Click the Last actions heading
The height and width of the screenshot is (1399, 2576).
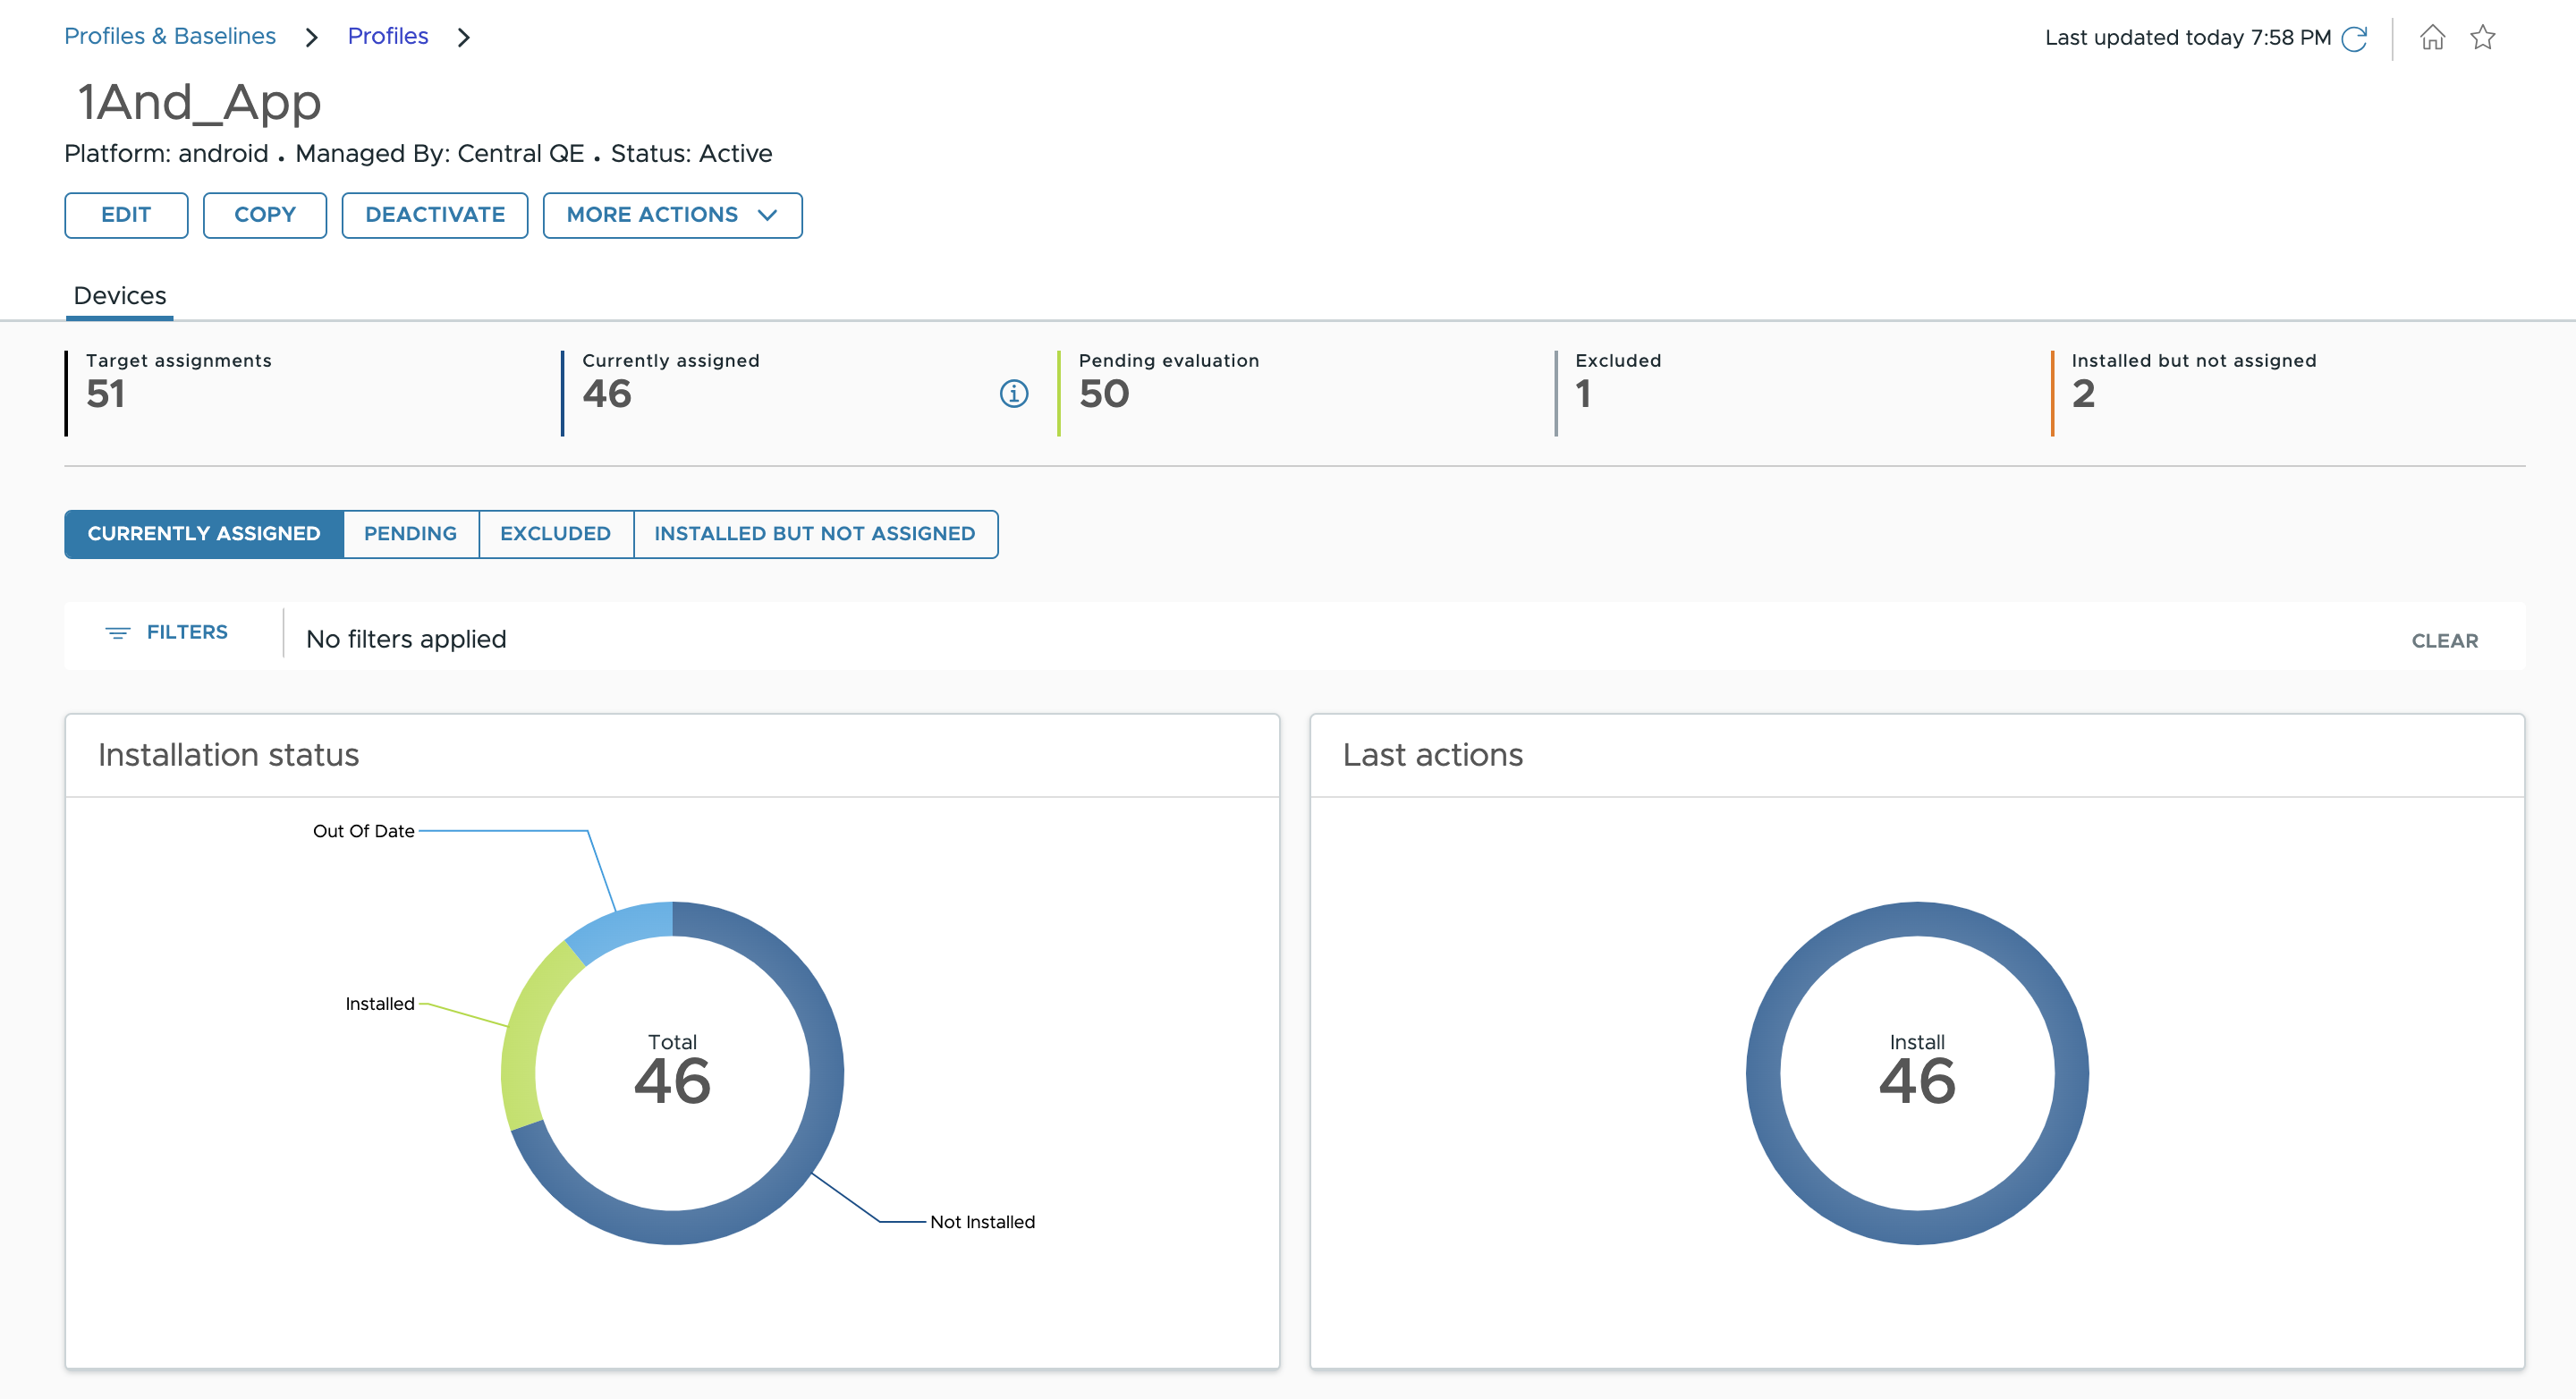coord(1432,755)
